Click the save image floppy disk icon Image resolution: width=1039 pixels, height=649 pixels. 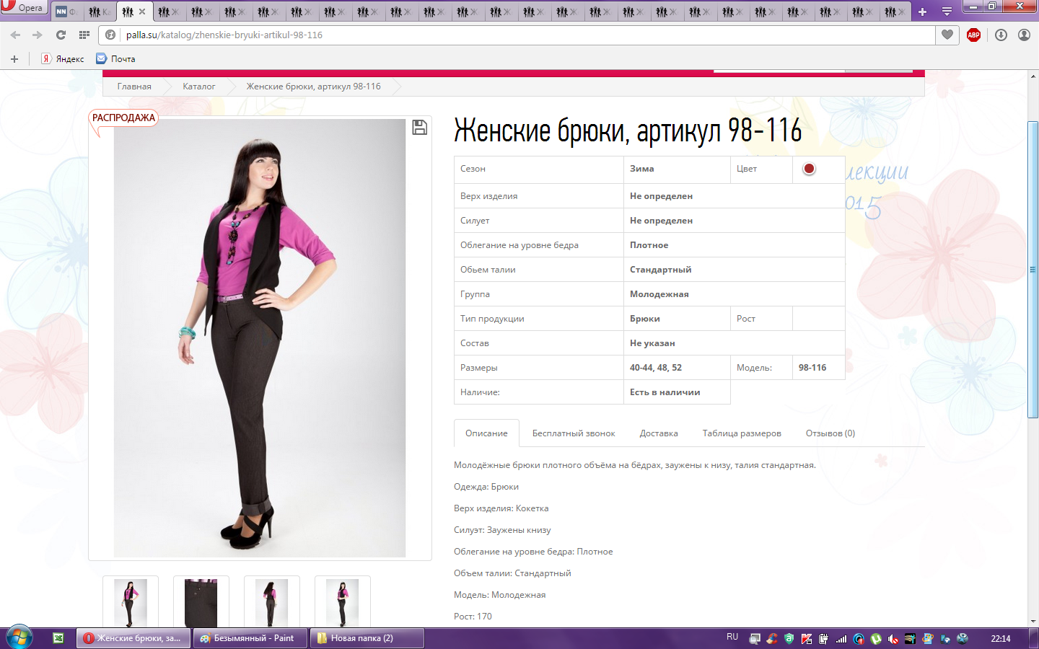tap(419, 128)
